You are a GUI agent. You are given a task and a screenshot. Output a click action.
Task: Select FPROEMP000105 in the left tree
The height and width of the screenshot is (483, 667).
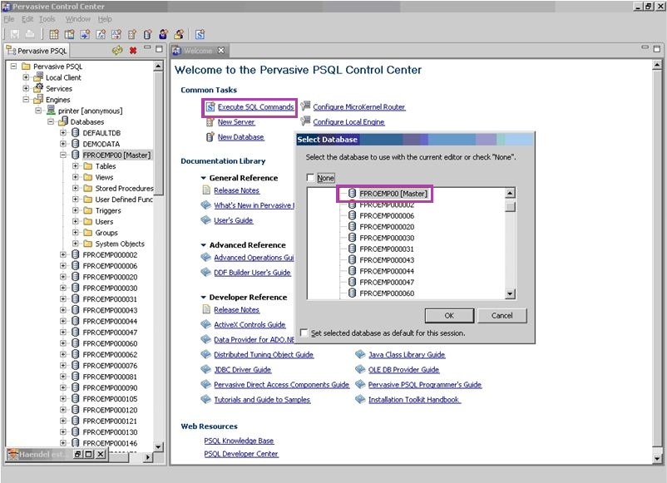click(110, 399)
